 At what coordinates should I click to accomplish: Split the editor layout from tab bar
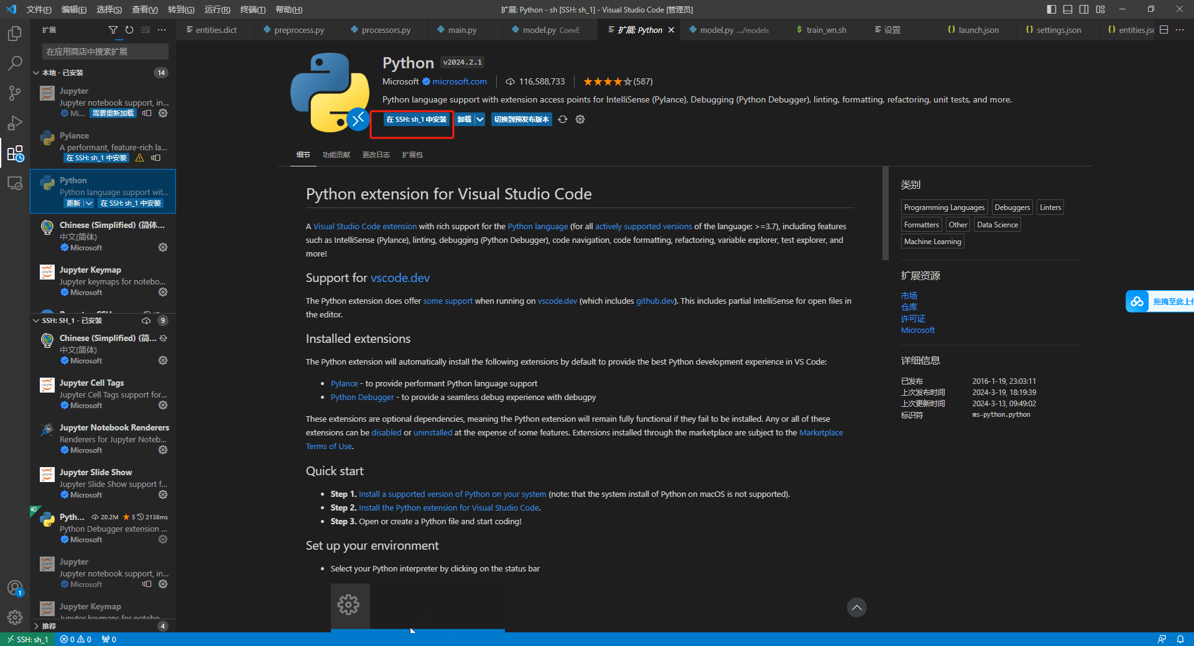(x=1164, y=30)
